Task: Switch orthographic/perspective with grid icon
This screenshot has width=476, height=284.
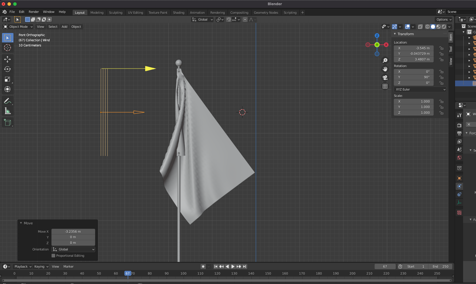Action: point(385,86)
